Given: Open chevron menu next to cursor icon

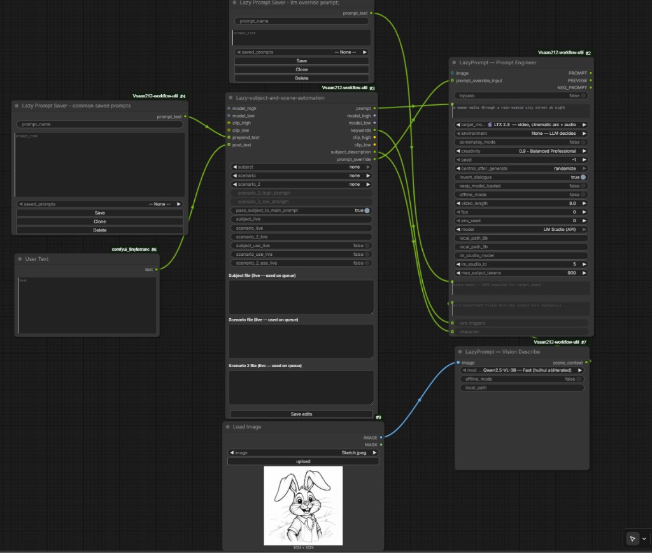Looking at the screenshot, I should 644,539.
